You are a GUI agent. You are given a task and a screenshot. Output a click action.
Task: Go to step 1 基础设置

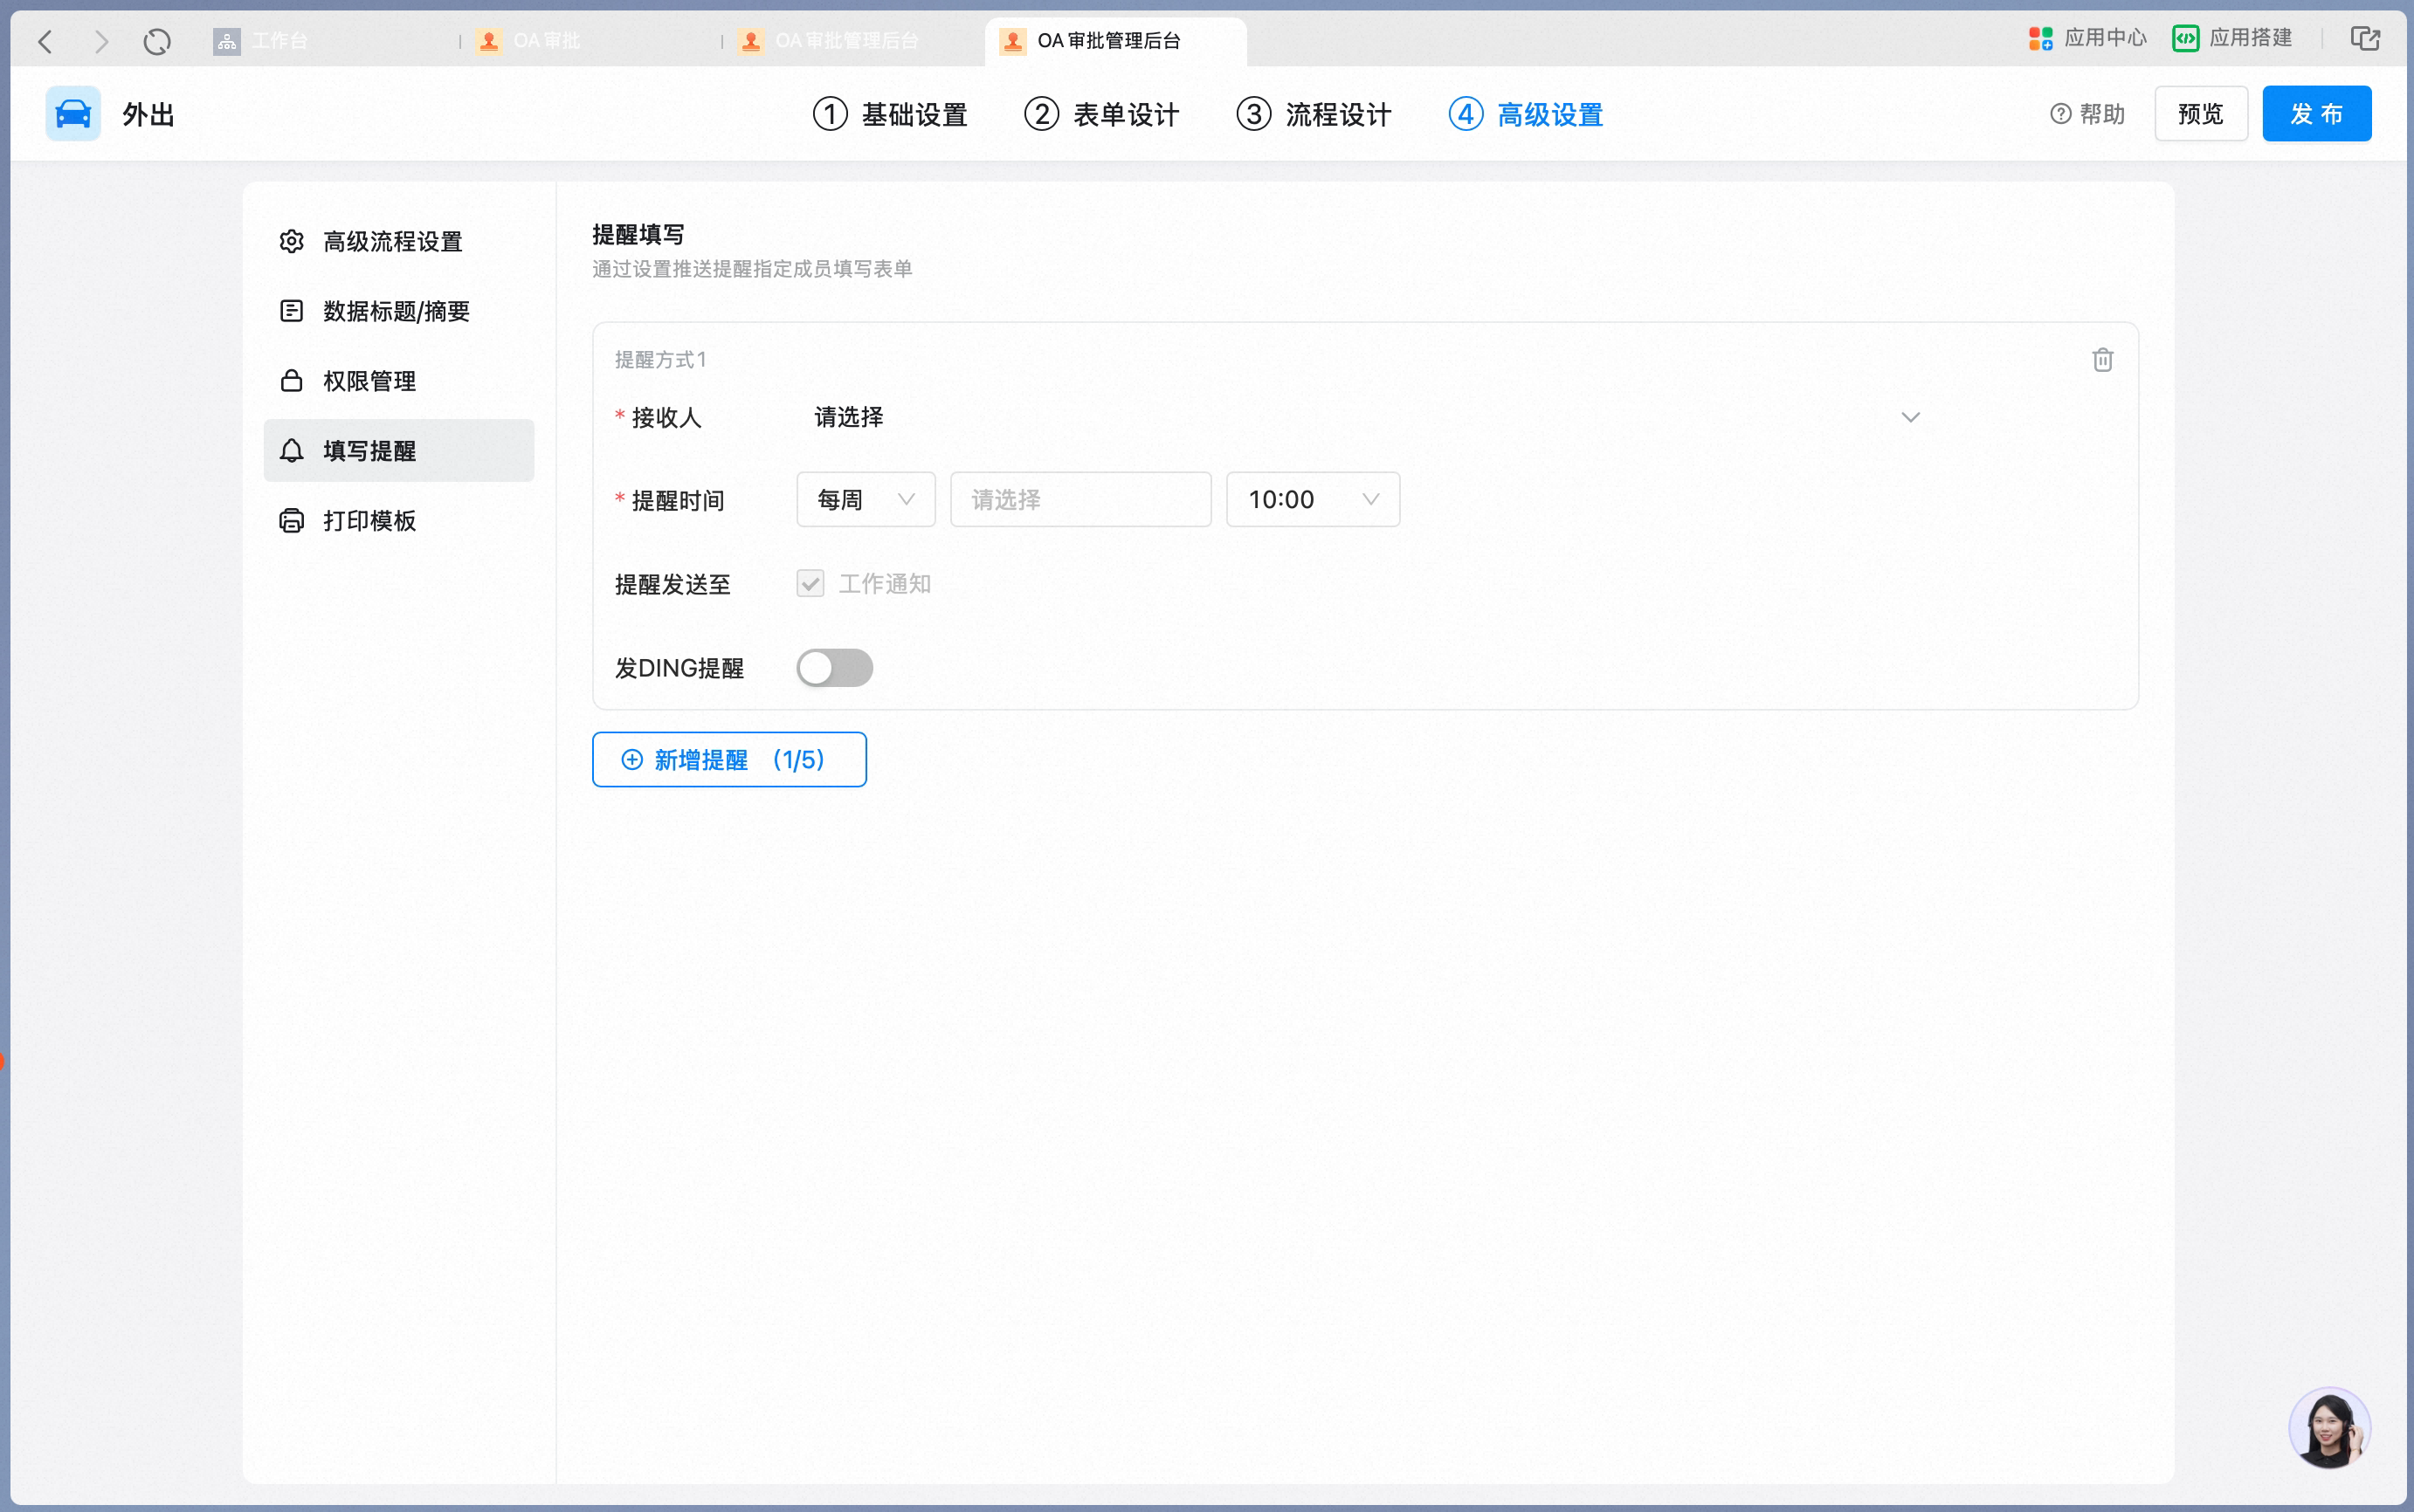(889, 114)
